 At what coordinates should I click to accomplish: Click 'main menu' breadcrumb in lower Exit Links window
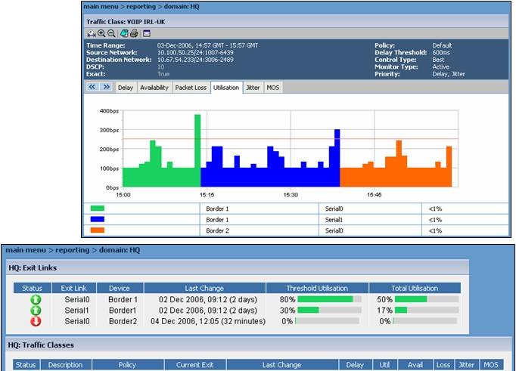click(x=26, y=250)
